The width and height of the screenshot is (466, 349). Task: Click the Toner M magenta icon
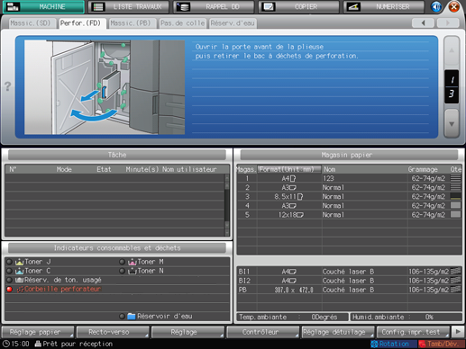tap(132, 262)
